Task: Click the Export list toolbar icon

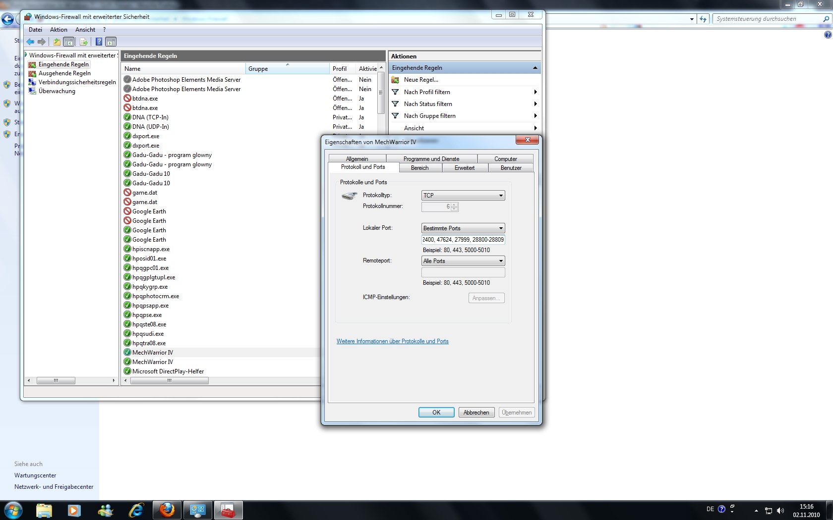Action: coord(84,42)
